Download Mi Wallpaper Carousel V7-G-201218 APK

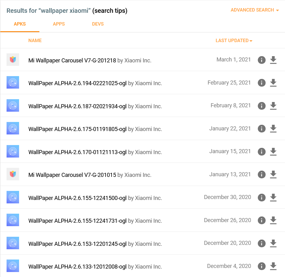click(x=273, y=60)
